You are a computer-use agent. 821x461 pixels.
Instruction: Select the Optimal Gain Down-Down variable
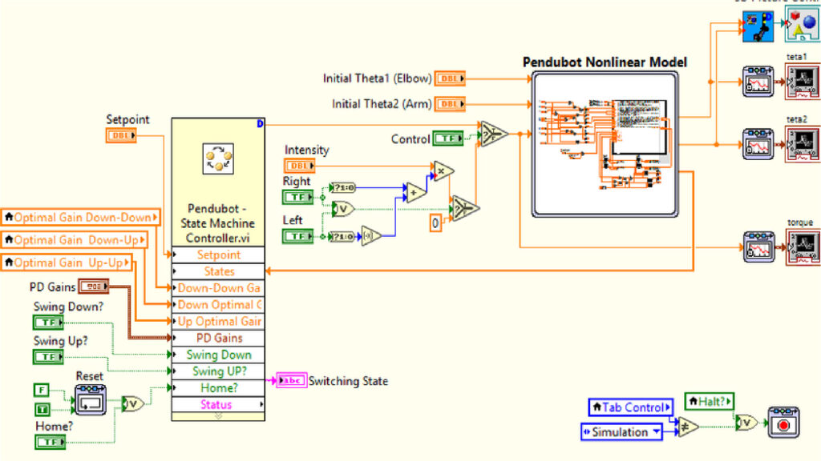80,217
